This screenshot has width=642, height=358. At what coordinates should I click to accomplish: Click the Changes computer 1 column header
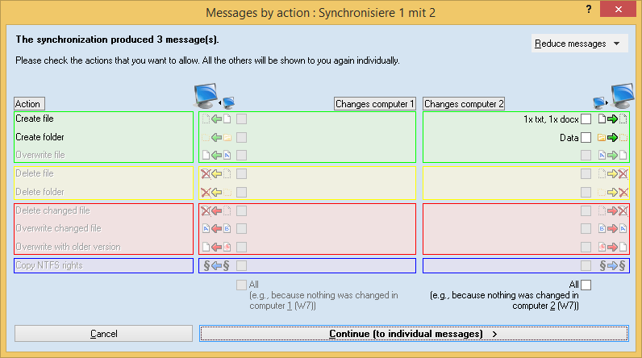[375, 104]
